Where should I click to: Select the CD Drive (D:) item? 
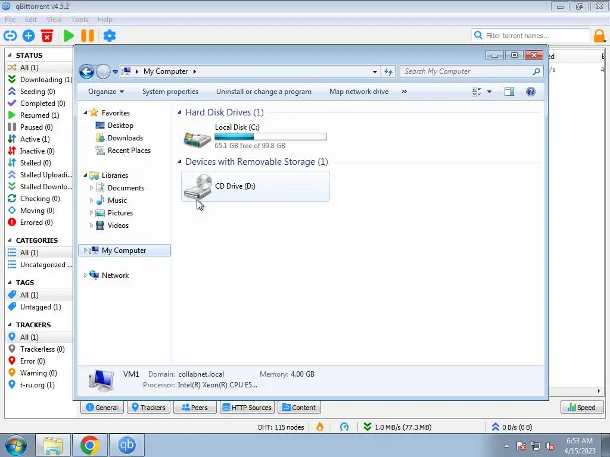coord(256,186)
